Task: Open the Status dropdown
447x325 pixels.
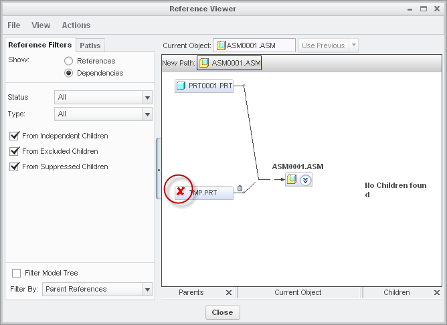Action: (103, 98)
